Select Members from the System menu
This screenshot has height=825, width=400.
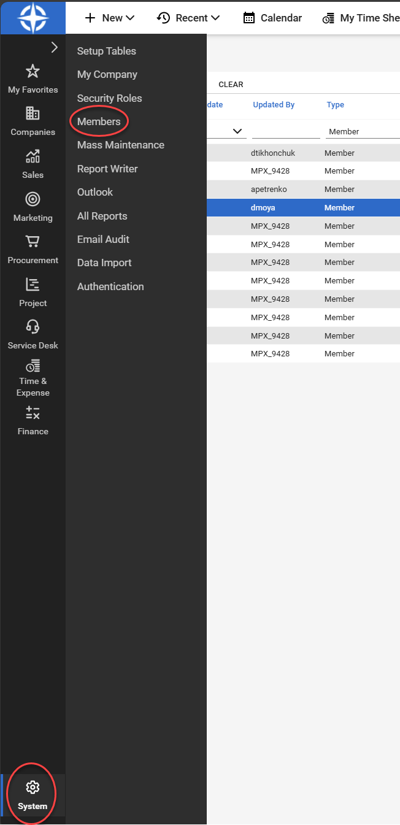pos(99,121)
